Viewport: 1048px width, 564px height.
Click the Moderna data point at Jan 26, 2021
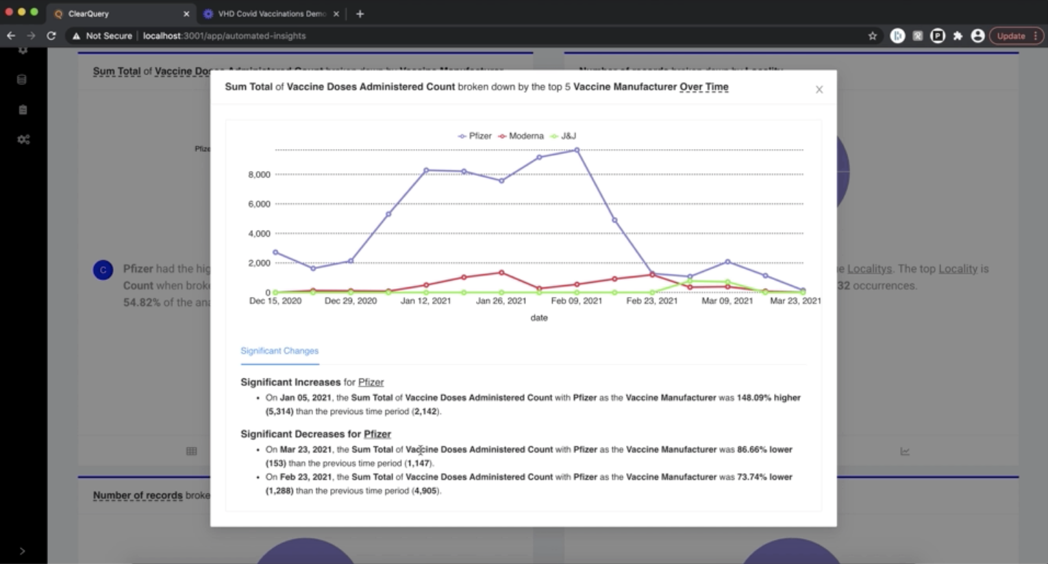tap(501, 272)
